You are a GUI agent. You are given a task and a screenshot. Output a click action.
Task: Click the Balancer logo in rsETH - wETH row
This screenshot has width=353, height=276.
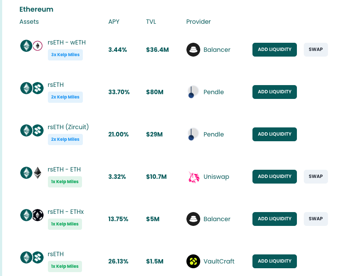click(193, 50)
